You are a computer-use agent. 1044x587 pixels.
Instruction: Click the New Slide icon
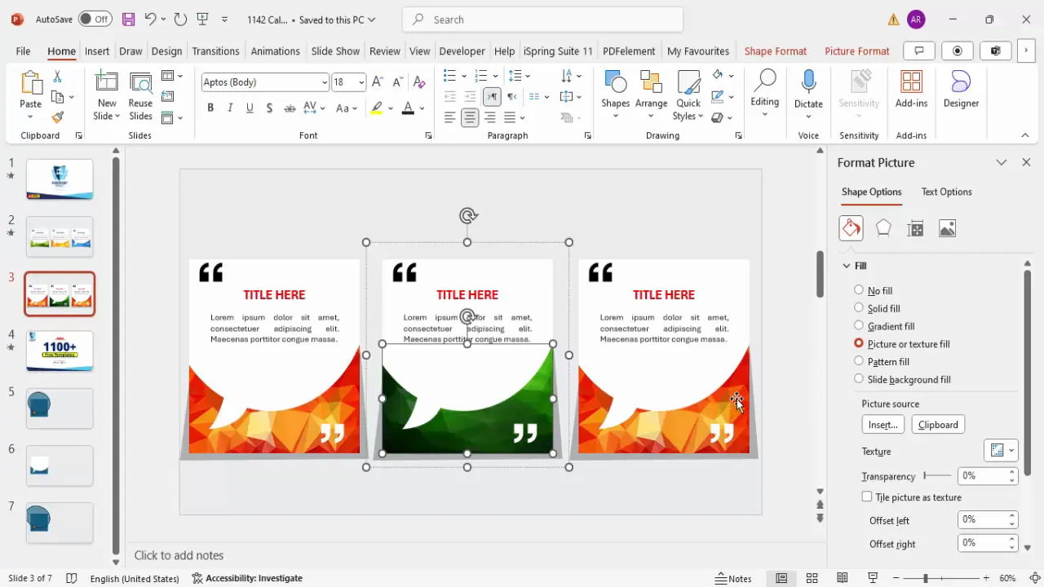107,83
